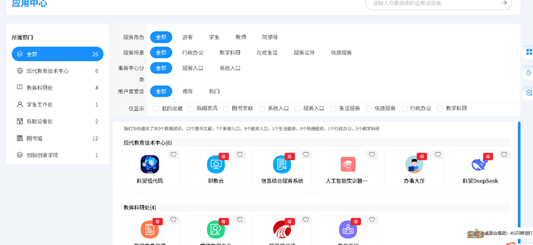Filter service scene by 在校生活
The image size is (533, 245).
click(267, 52)
